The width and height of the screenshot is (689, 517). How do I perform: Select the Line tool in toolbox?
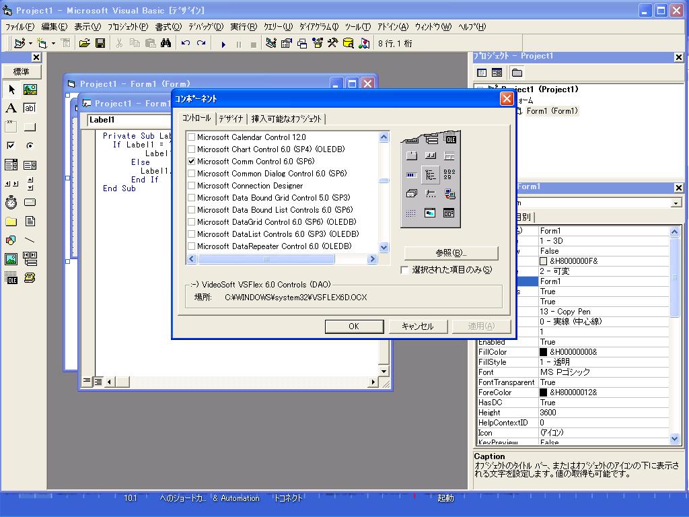click(x=30, y=240)
